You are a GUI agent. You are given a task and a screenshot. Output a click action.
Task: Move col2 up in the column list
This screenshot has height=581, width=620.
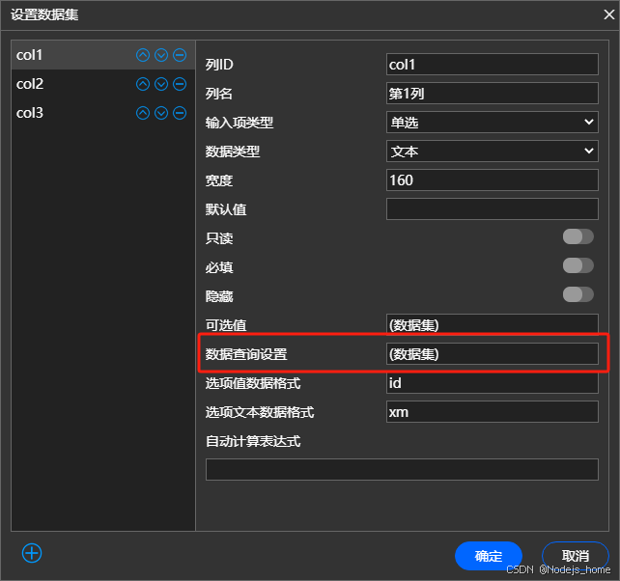click(143, 84)
